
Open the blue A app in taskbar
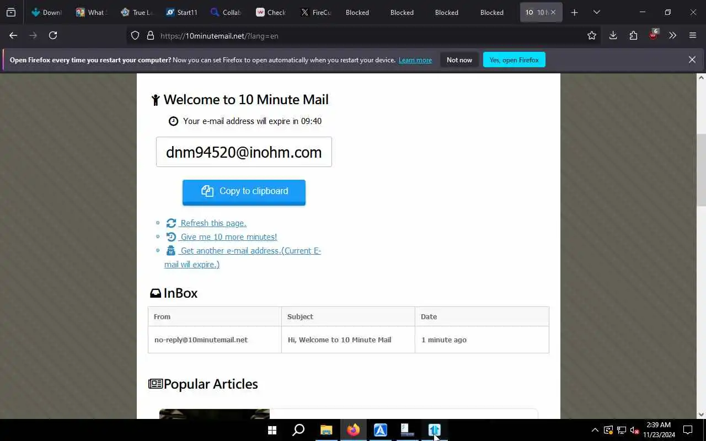(x=380, y=430)
